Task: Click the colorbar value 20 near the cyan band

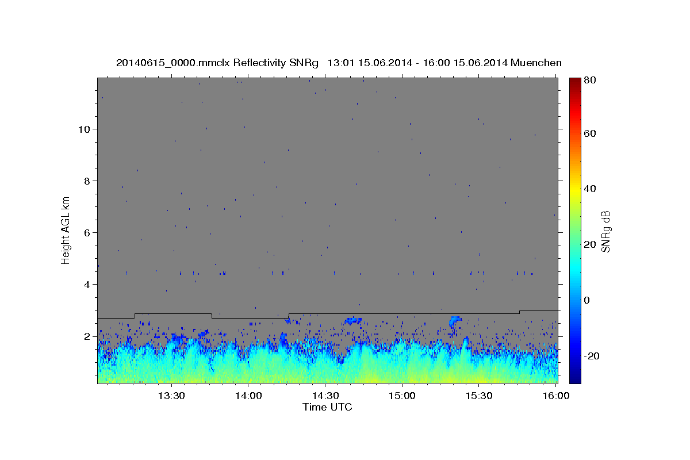Action: tap(589, 244)
